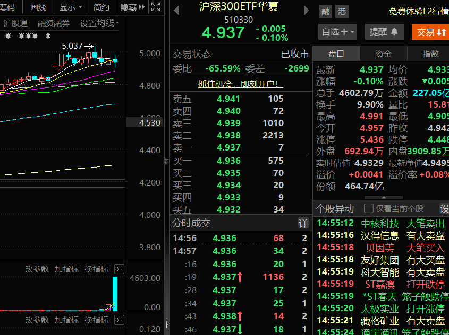Open 科大智能 有大卖盘 alert
449x335 pixels.
click(382, 272)
